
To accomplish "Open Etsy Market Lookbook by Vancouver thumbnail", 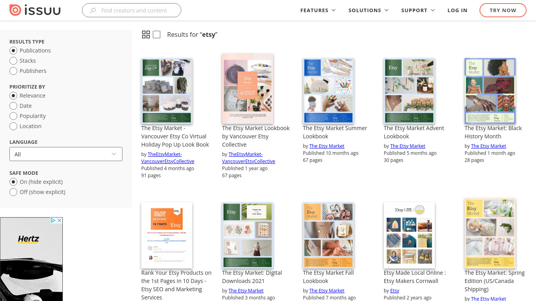I will 248,89.
